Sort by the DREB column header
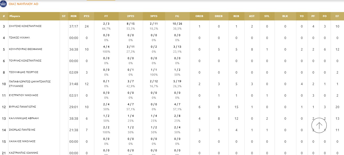This screenshot has width=344, height=155. click(x=219, y=16)
